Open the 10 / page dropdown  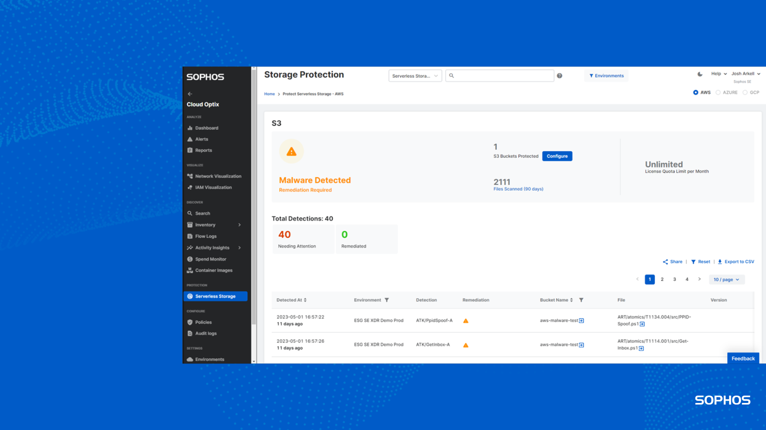coord(727,279)
